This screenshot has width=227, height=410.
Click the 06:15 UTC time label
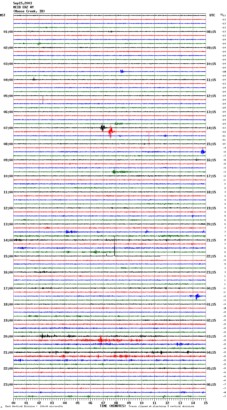coord(211,385)
